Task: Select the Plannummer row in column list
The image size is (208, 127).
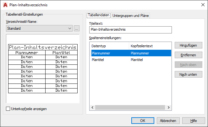Action: [x=110, y=53]
